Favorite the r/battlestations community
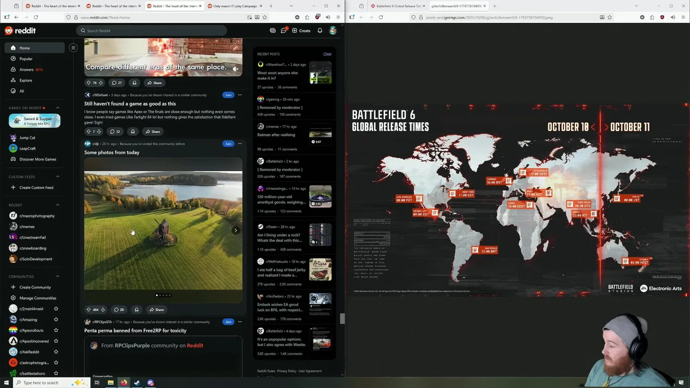The image size is (690, 388). tap(56, 373)
